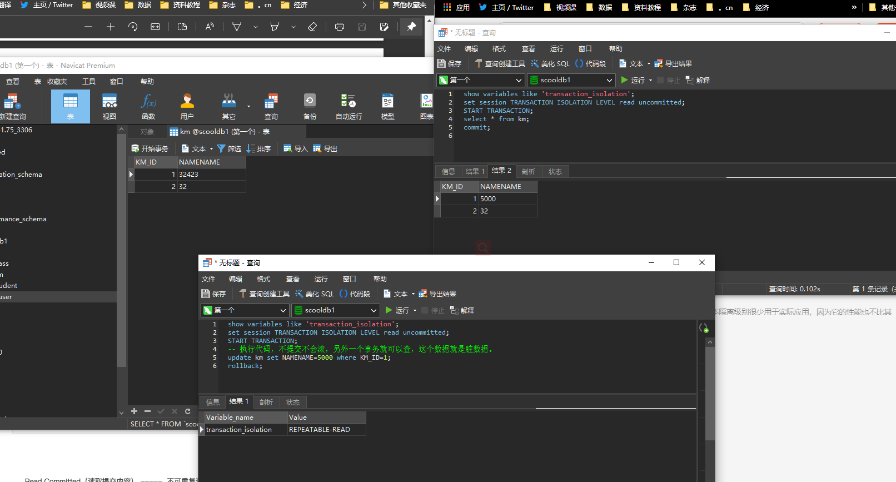Expand the 文本 dropdown in km table toolbar

pos(211,149)
